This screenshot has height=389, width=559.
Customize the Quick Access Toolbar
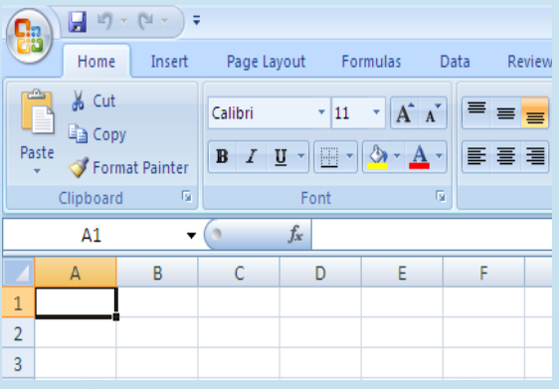point(196,20)
